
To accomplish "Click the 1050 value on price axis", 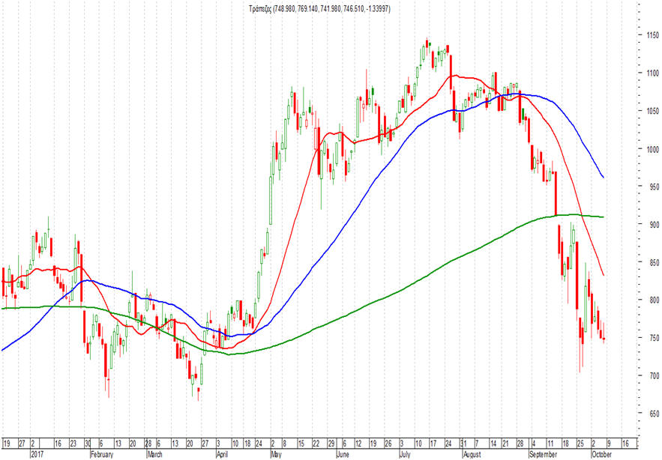I will click(653, 111).
